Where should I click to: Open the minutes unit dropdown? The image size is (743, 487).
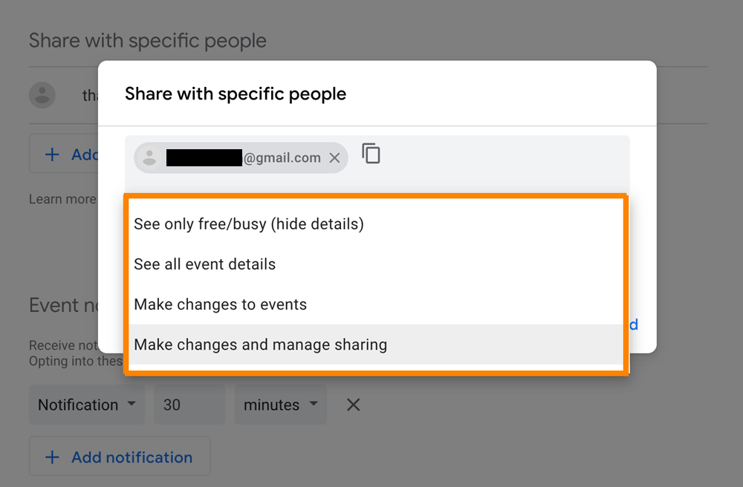(281, 405)
